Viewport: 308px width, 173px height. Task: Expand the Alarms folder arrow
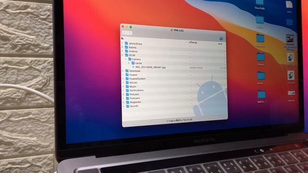click(x=122, y=47)
